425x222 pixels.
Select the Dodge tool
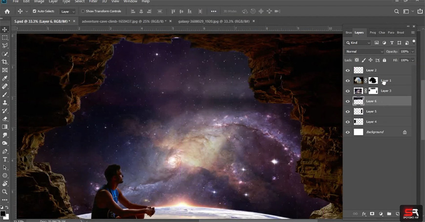click(4, 143)
